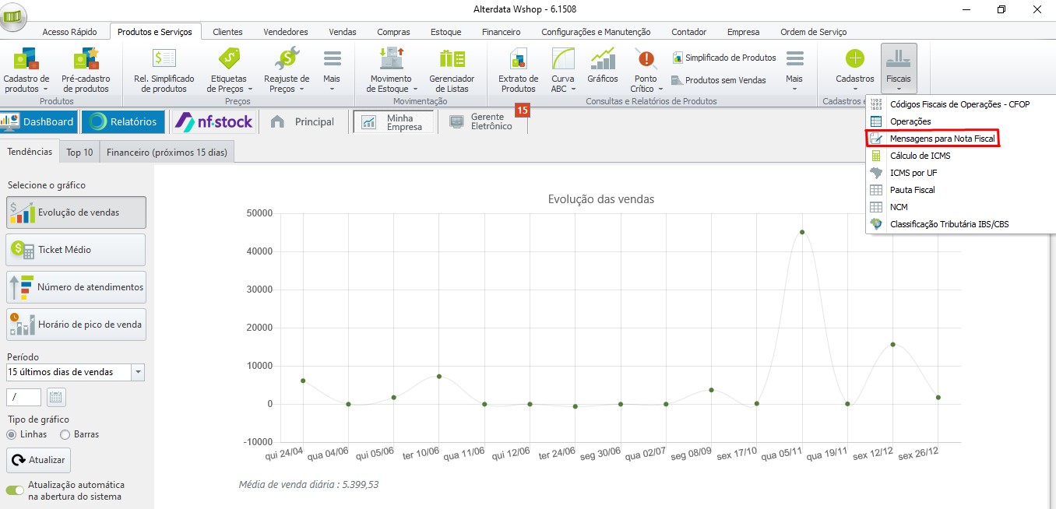
Task: Show the Ticket Médio chart
Action: (x=76, y=250)
